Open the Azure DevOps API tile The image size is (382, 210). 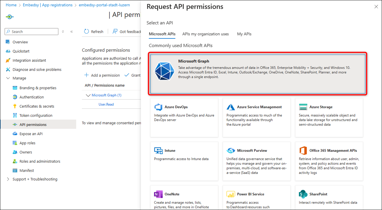[x=184, y=118]
